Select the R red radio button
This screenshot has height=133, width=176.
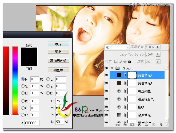pos(23,101)
